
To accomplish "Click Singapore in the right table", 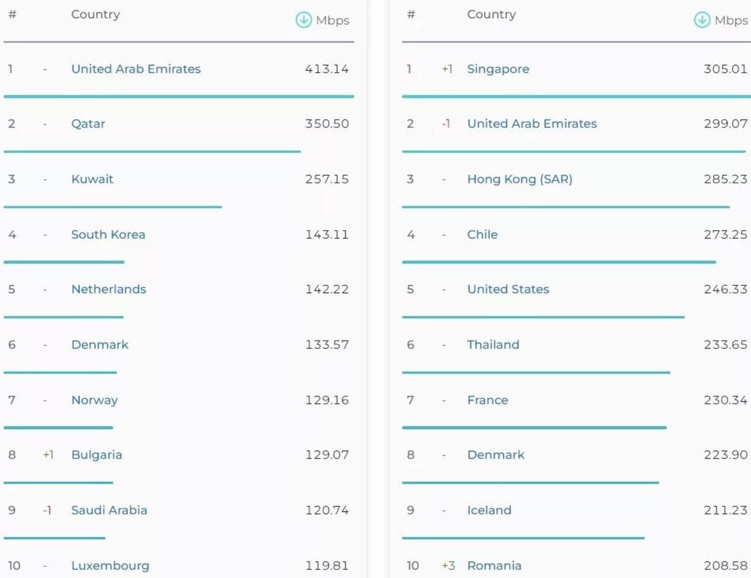I will 498,69.
